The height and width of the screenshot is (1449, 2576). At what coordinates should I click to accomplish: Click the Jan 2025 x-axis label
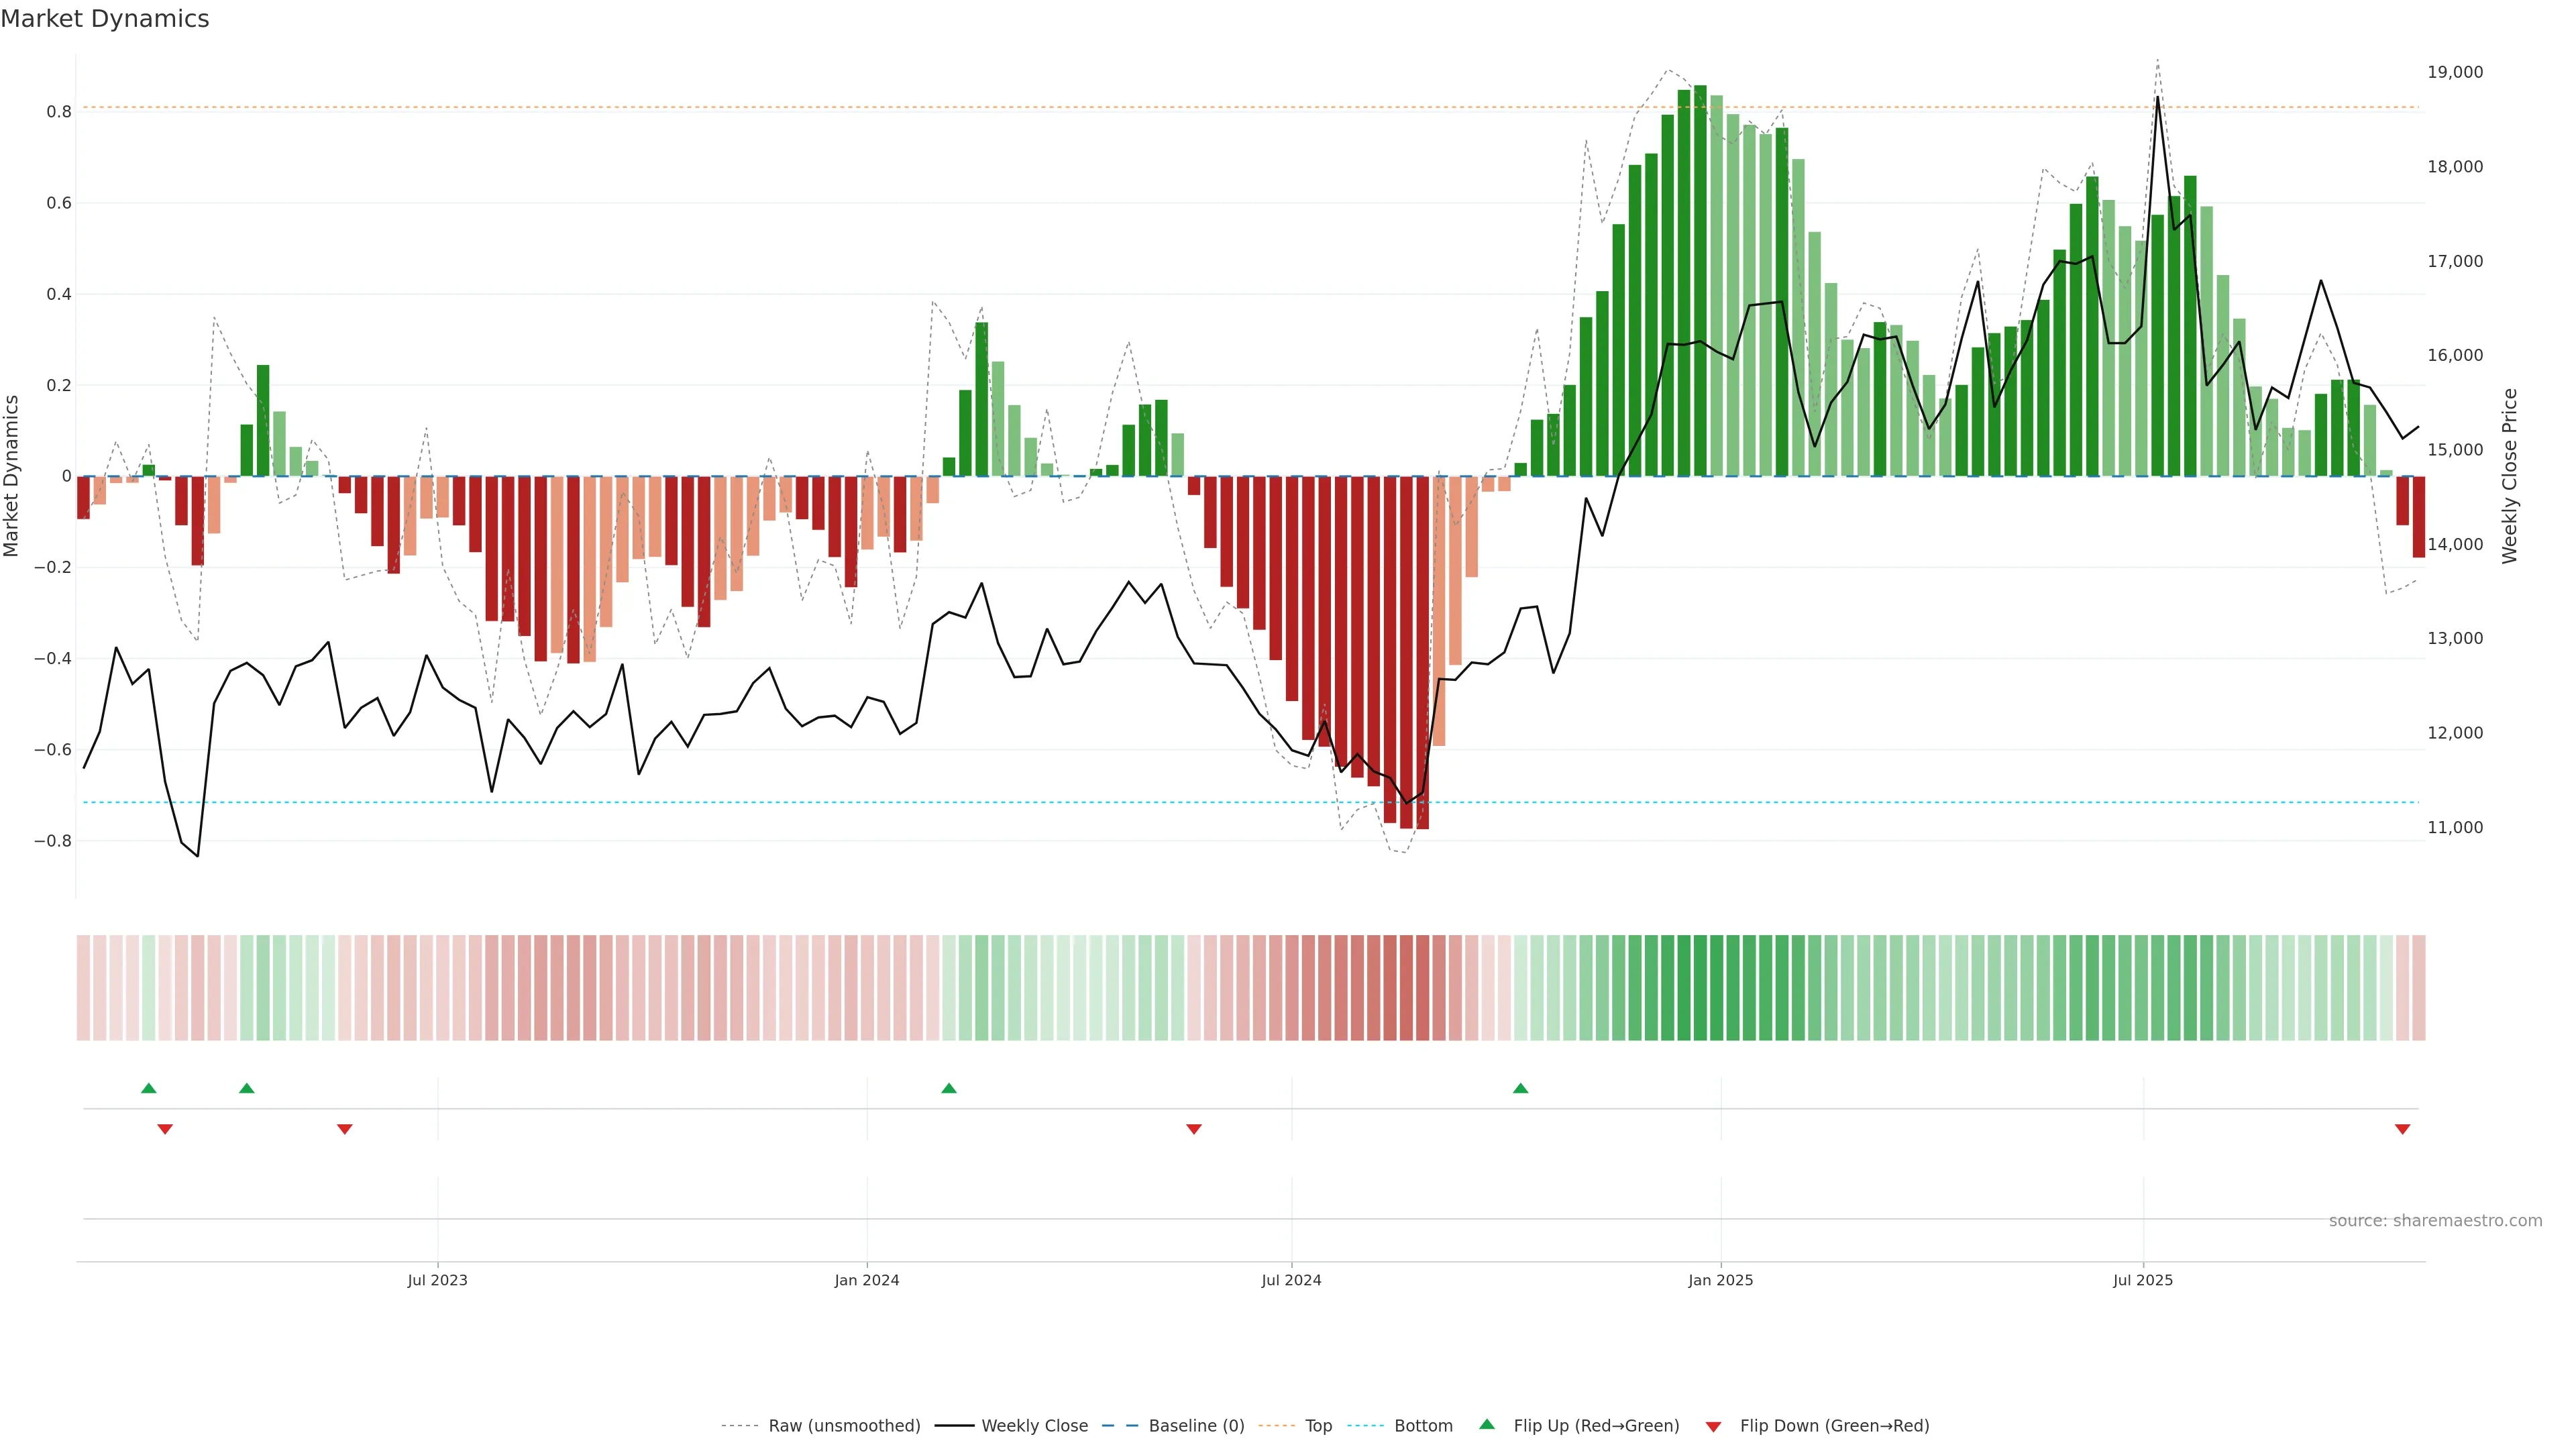point(1720,1280)
